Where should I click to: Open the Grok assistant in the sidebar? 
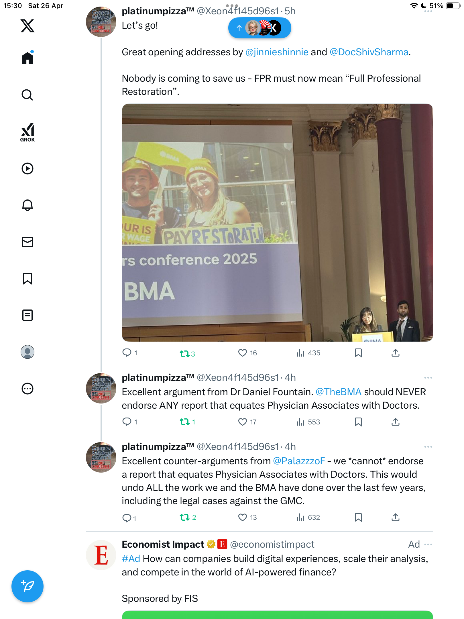point(27,132)
